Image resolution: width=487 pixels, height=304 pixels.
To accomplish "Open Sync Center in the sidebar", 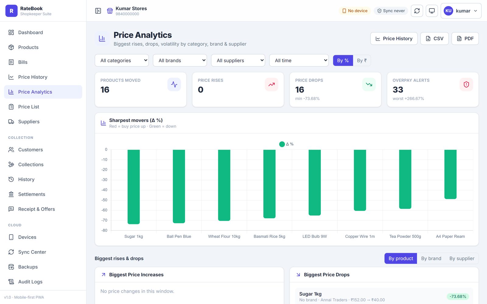I will coord(43,252).
